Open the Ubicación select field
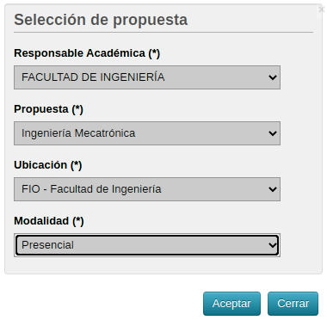 (x=147, y=189)
